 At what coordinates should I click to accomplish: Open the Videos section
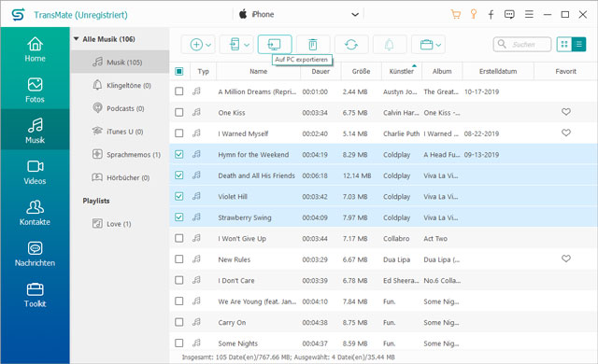(35, 172)
